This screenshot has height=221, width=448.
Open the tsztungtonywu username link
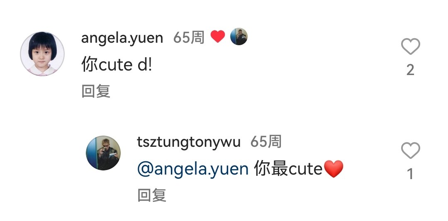(x=189, y=142)
